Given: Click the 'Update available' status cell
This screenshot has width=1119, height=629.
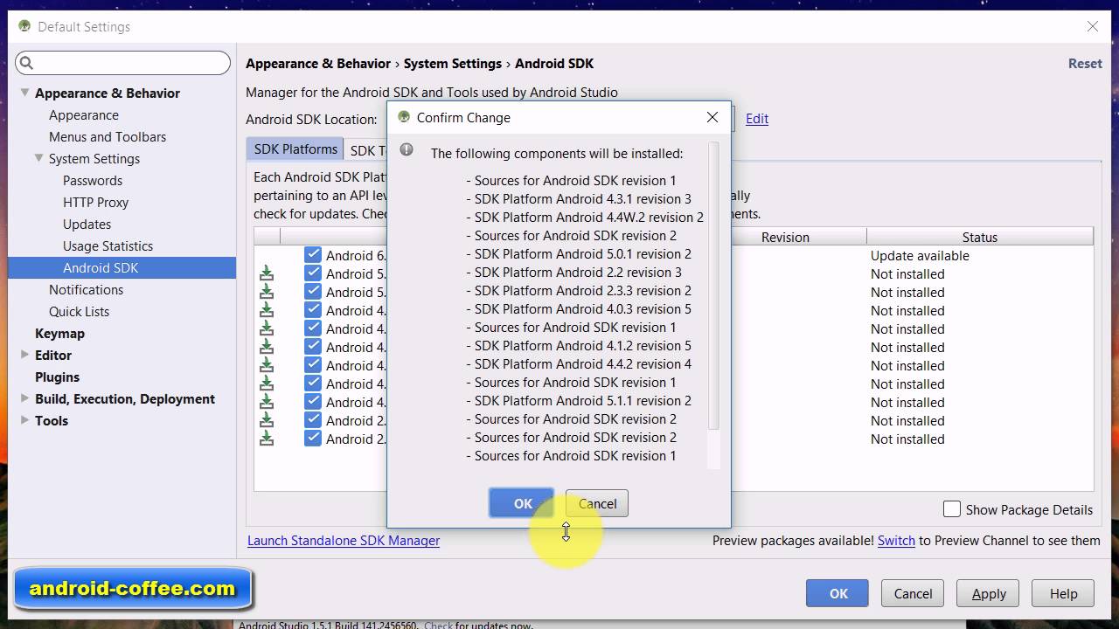Looking at the screenshot, I should pos(920,255).
